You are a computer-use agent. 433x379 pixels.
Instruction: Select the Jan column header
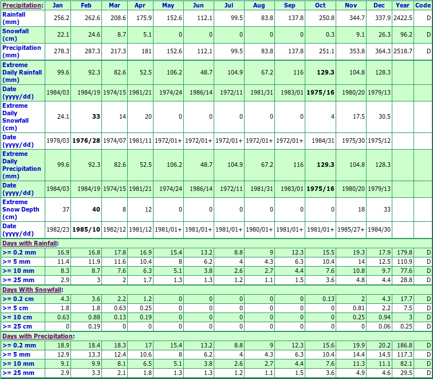click(x=57, y=5)
